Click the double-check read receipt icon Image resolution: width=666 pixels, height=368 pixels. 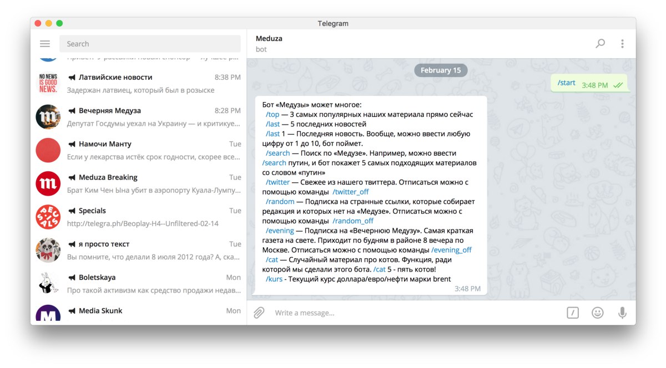click(x=618, y=85)
